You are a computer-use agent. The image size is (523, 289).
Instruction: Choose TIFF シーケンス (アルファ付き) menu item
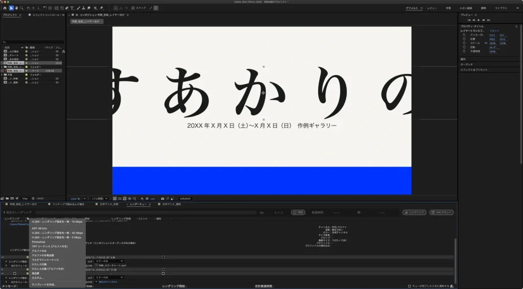(x=50, y=246)
